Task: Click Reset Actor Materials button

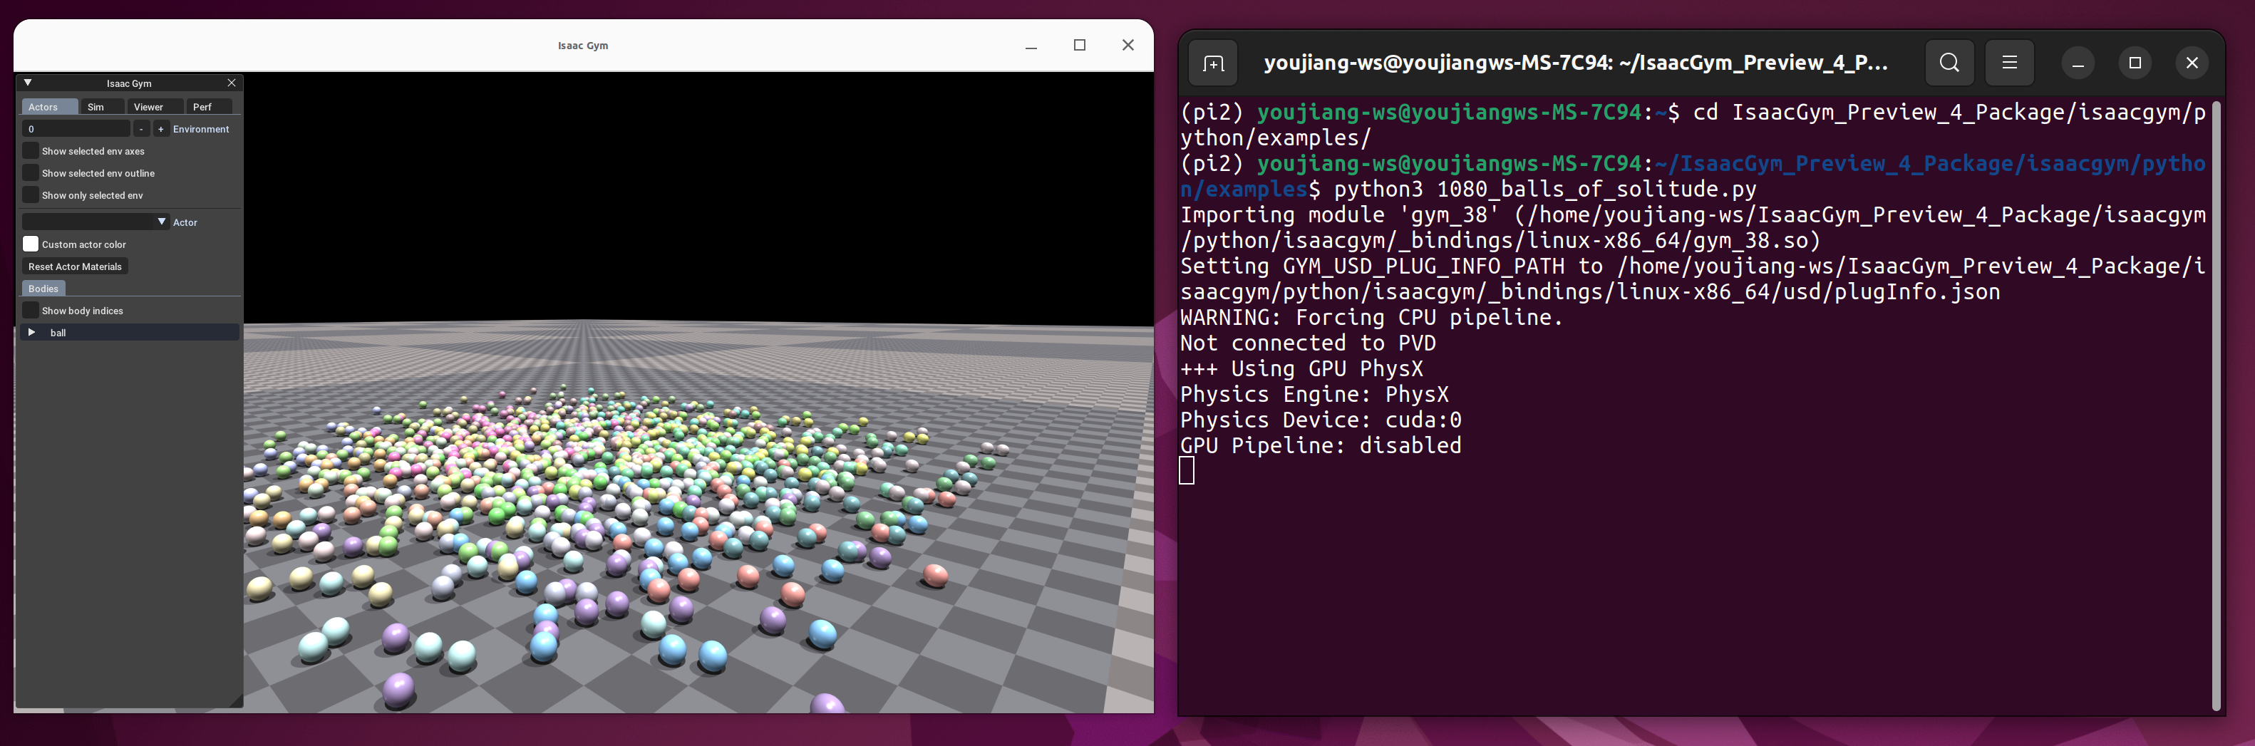Action: (76, 266)
